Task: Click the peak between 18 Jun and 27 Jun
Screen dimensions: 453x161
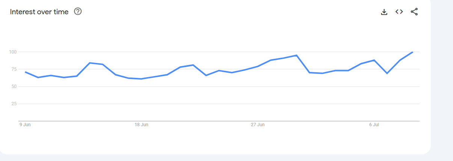Action: coord(193,65)
